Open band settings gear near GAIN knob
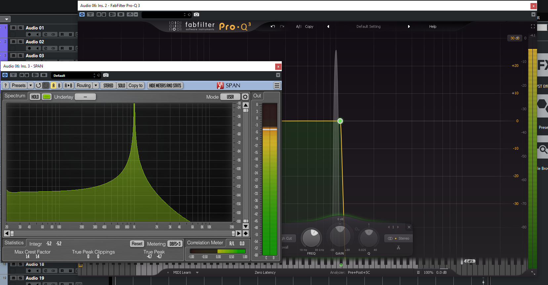 [357, 229]
